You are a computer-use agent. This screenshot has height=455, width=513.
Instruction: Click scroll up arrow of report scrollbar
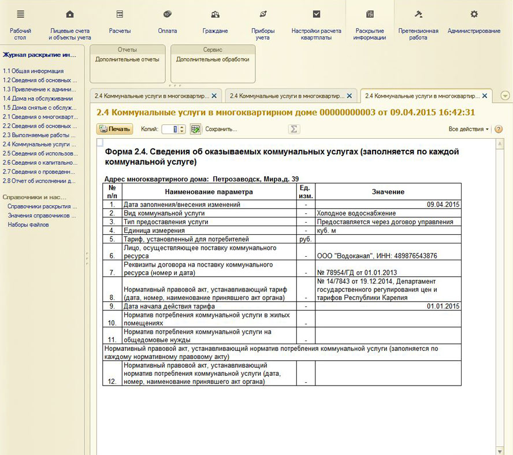click(500, 144)
